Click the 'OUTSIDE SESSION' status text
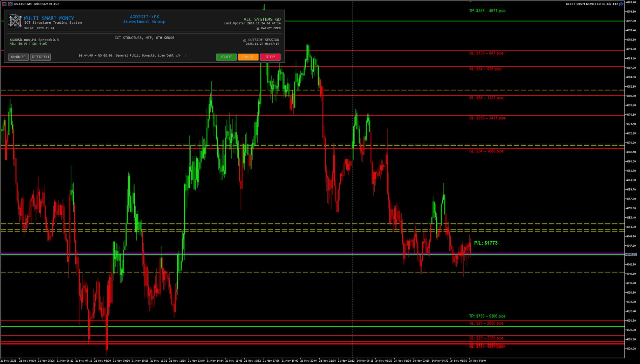This screenshot has height=364, width=640. coord(264,40)
